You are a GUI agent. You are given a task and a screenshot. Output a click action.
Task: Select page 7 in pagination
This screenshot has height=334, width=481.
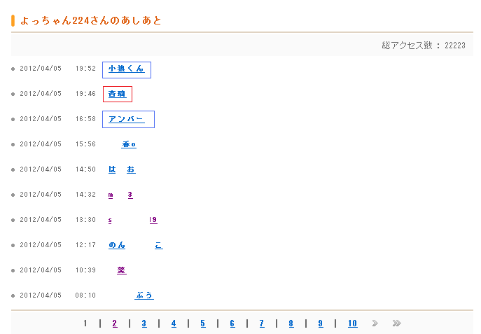click(262, 323)
